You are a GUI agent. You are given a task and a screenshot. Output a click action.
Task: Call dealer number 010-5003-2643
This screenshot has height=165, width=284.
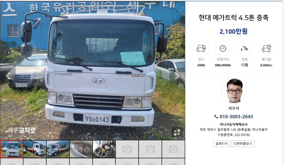pyautogui.click(x=236, y=116)
